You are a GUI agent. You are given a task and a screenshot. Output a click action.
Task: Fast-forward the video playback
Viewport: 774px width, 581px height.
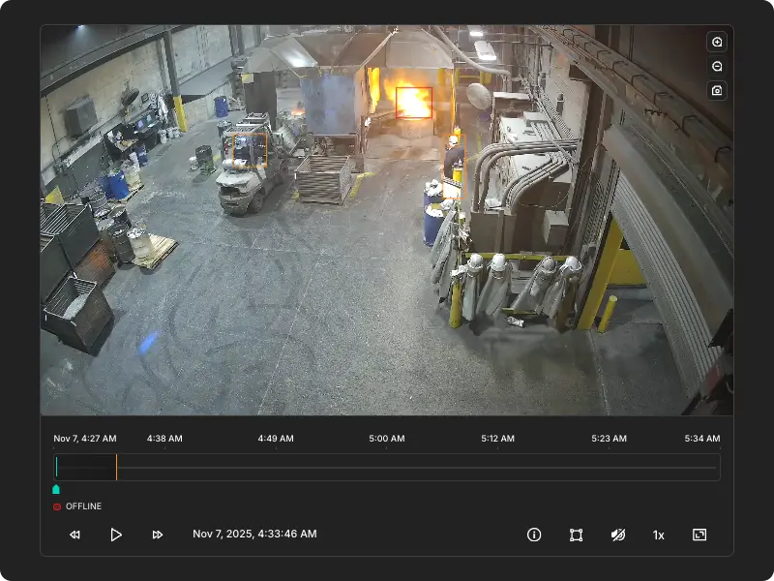pos(156,535)
